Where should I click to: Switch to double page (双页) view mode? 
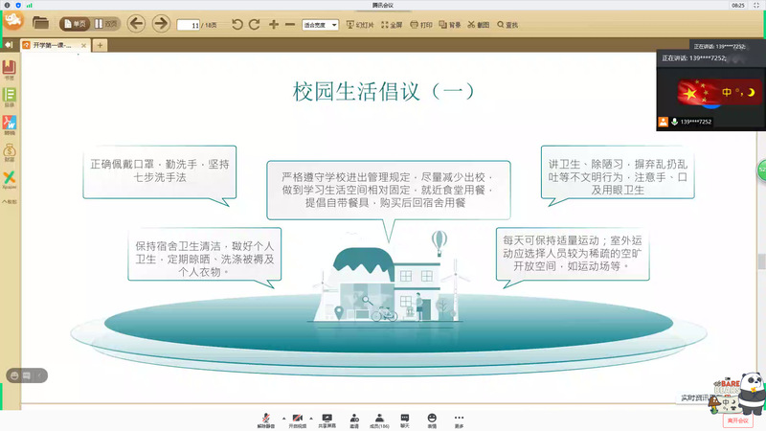pyautogui.click(x=106, y=24)
